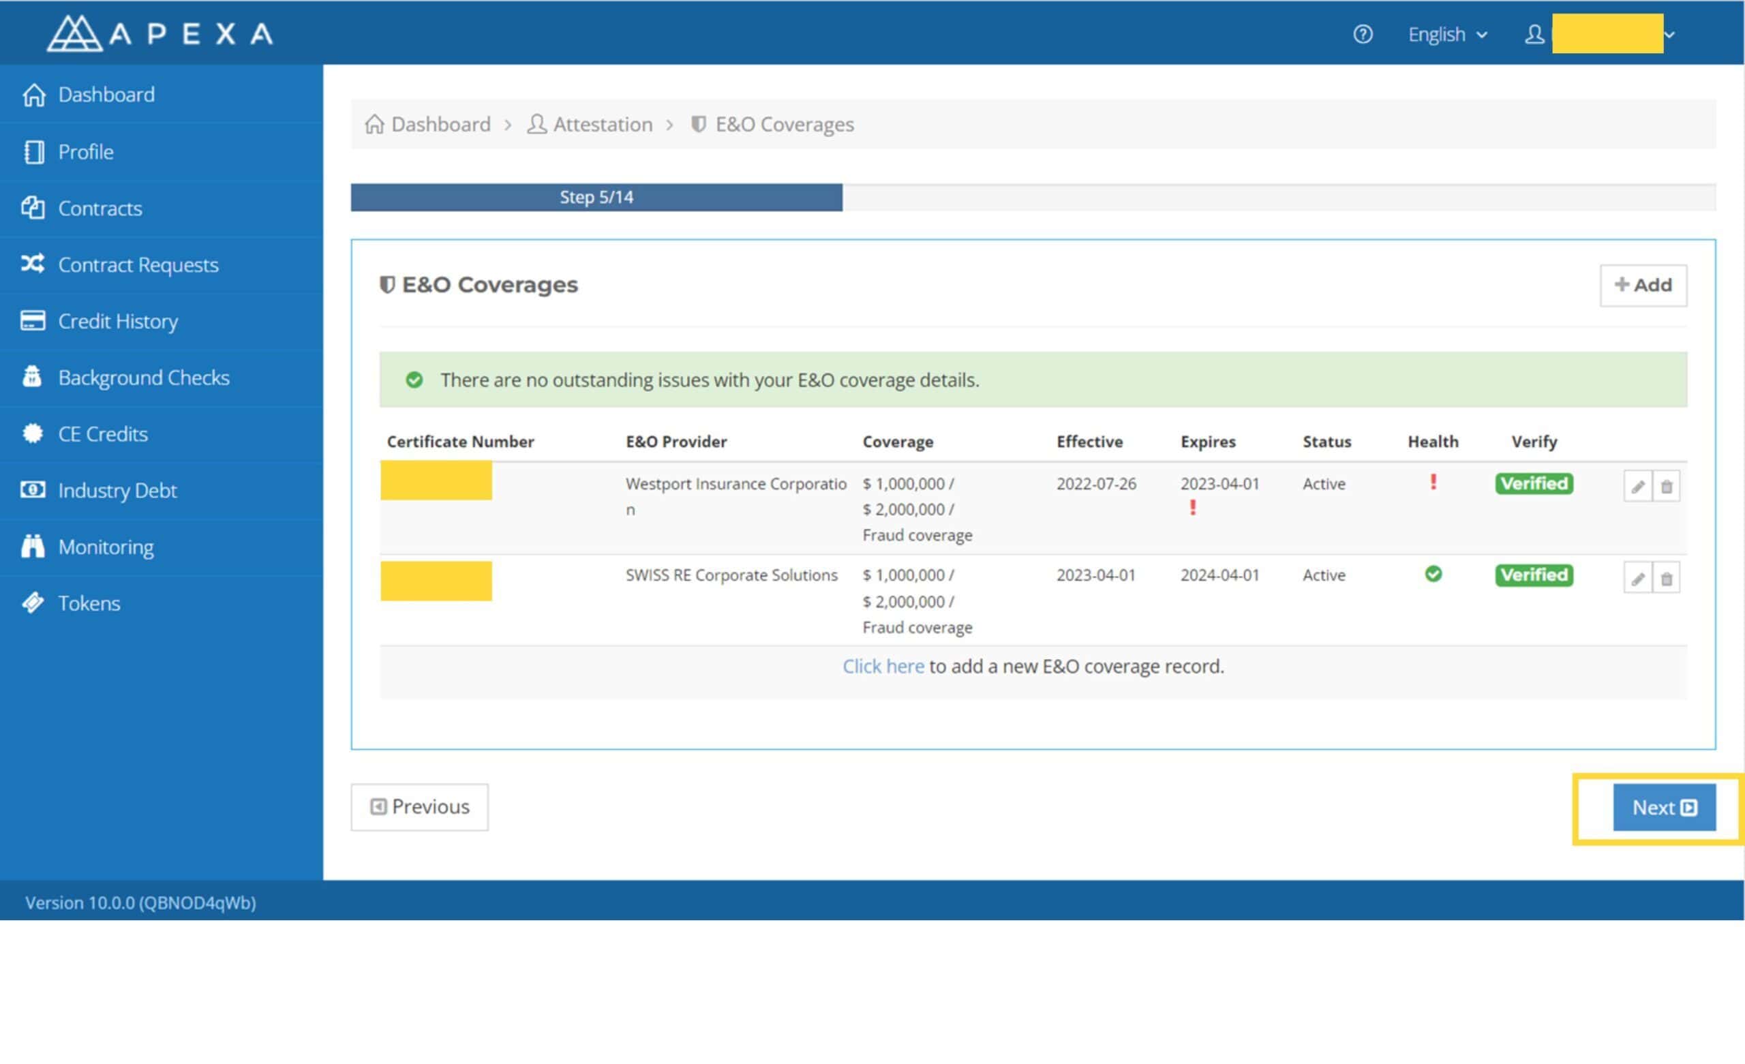Edit the Westport Insurance coverage row
1745x1064 pixels.
[x=1637, y=487]
